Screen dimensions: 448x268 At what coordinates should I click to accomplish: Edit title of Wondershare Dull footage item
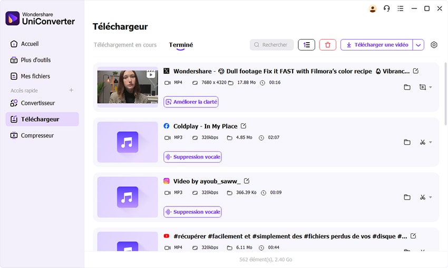click(416, 71)
